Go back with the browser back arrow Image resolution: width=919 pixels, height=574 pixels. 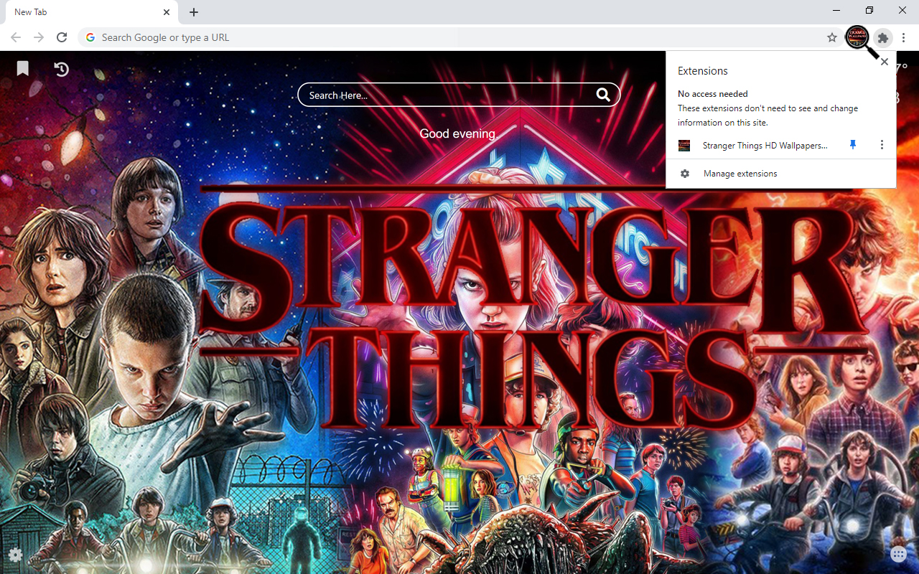[x=16, y=37]
